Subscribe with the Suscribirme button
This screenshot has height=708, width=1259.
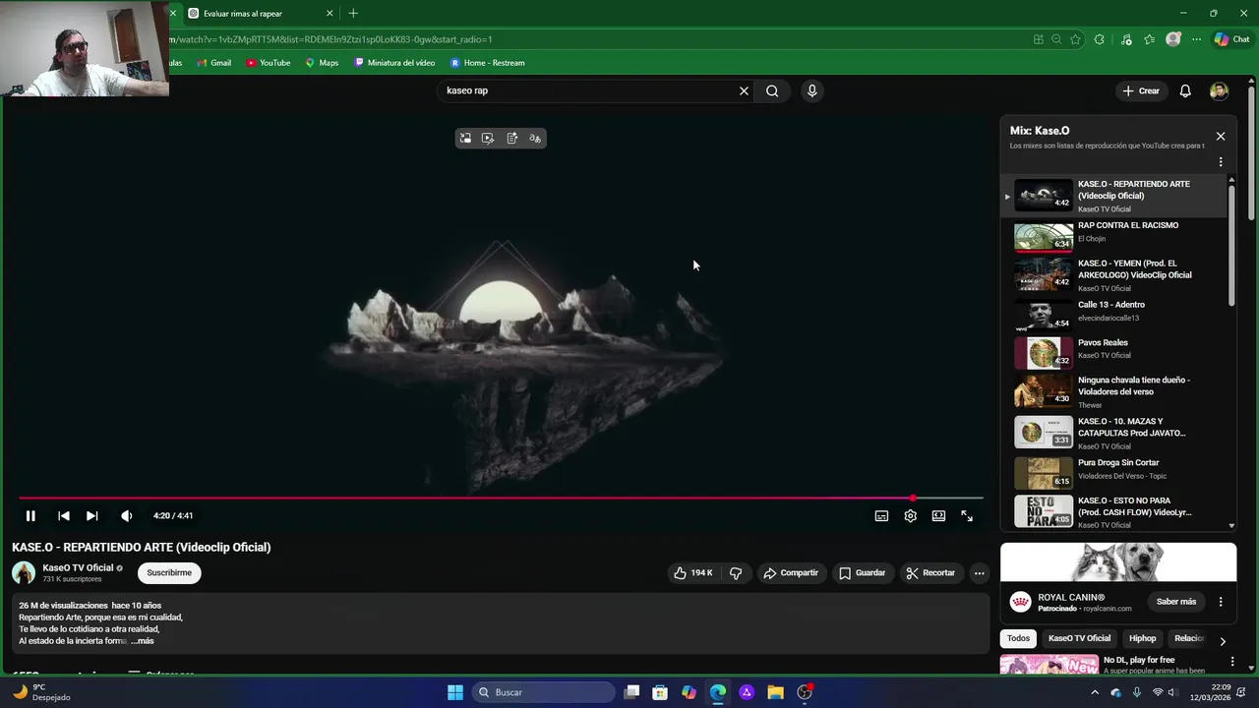pyautogui.click(x=169, y=572)
